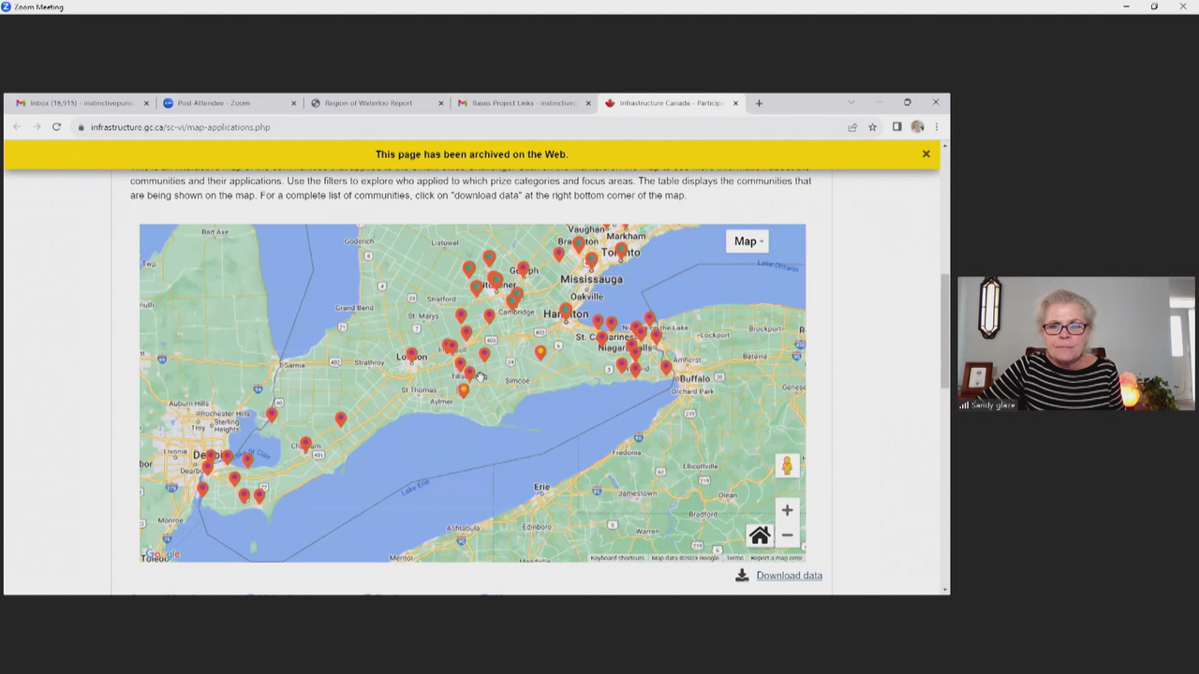Expand the tab search chevron

click(x=851, y=103)
